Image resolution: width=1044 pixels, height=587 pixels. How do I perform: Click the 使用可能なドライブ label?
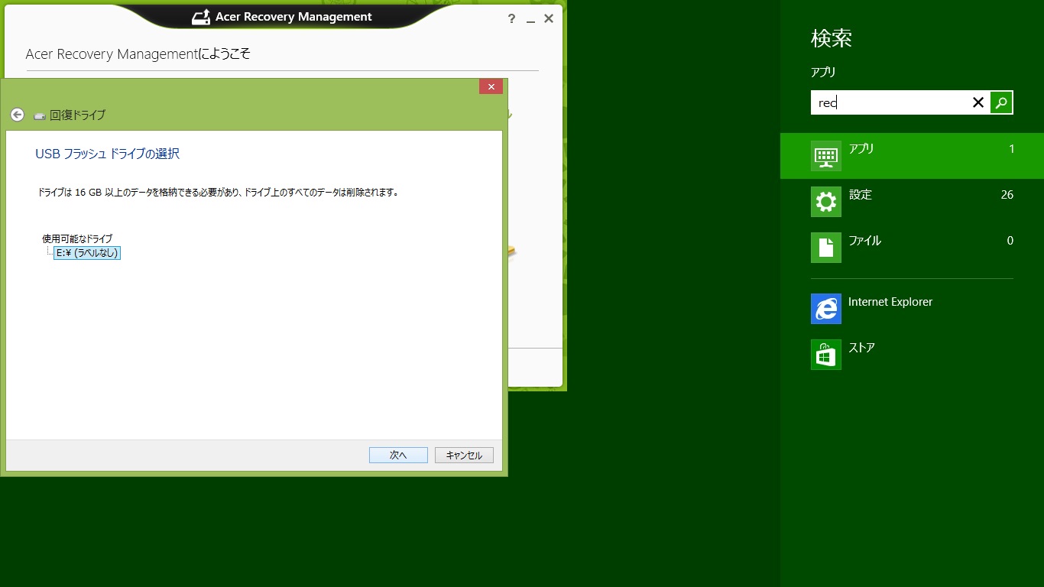77,239
